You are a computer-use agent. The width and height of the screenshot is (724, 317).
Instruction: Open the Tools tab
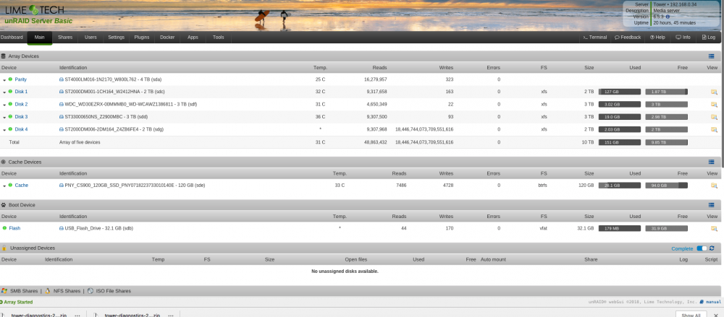[219, 38]
